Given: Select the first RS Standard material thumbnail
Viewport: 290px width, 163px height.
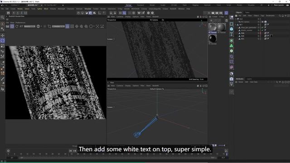Looking at the screenshot, I should (x=213, y=27).
